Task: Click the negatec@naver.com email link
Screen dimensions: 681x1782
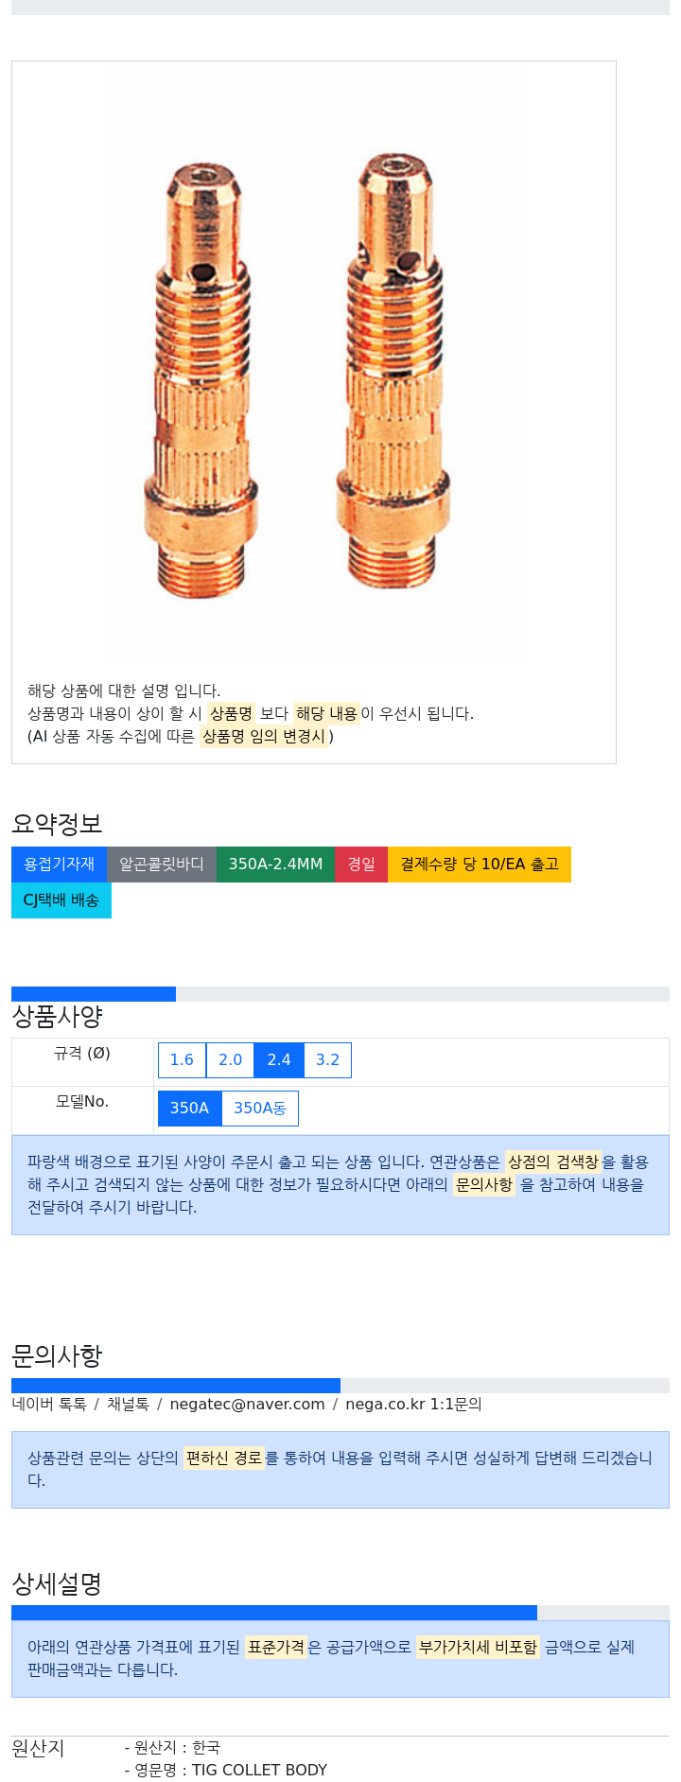Action: pos(247,1405)
